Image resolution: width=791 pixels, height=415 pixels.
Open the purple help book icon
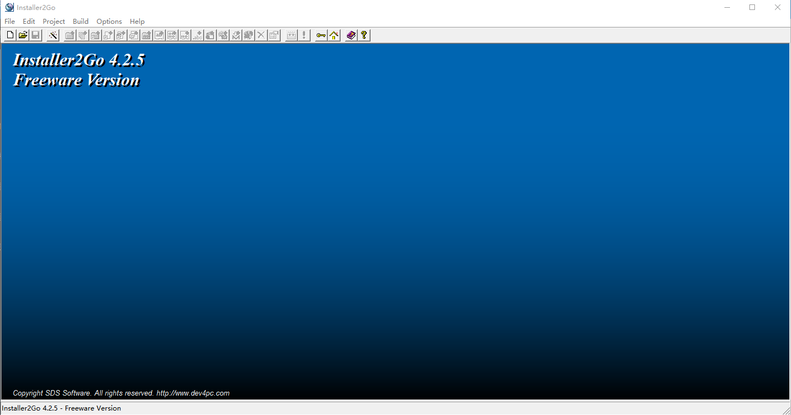[x=351, y=35]
